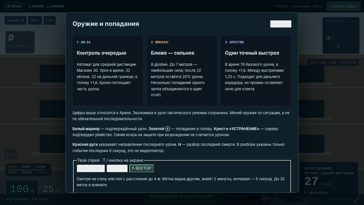
Task: Select the ВЕКТОР spray option
Action: coord(141,168)
